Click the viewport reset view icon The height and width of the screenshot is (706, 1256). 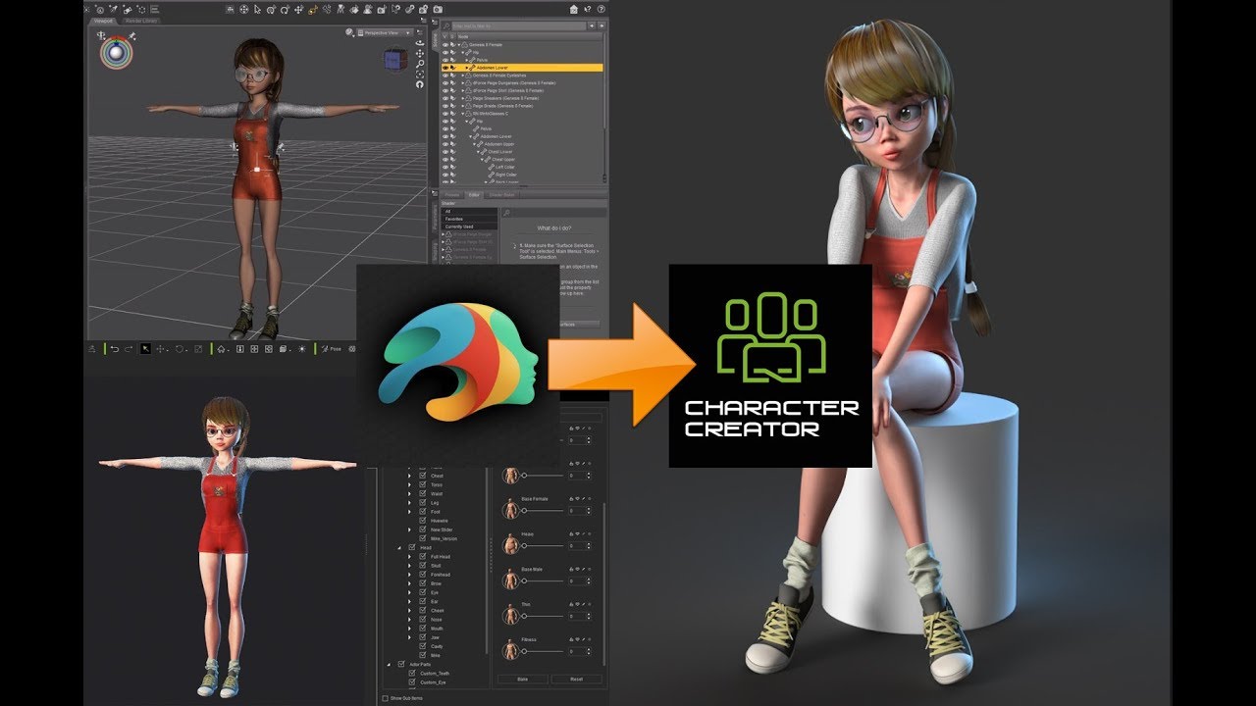(x=420, y=84)
